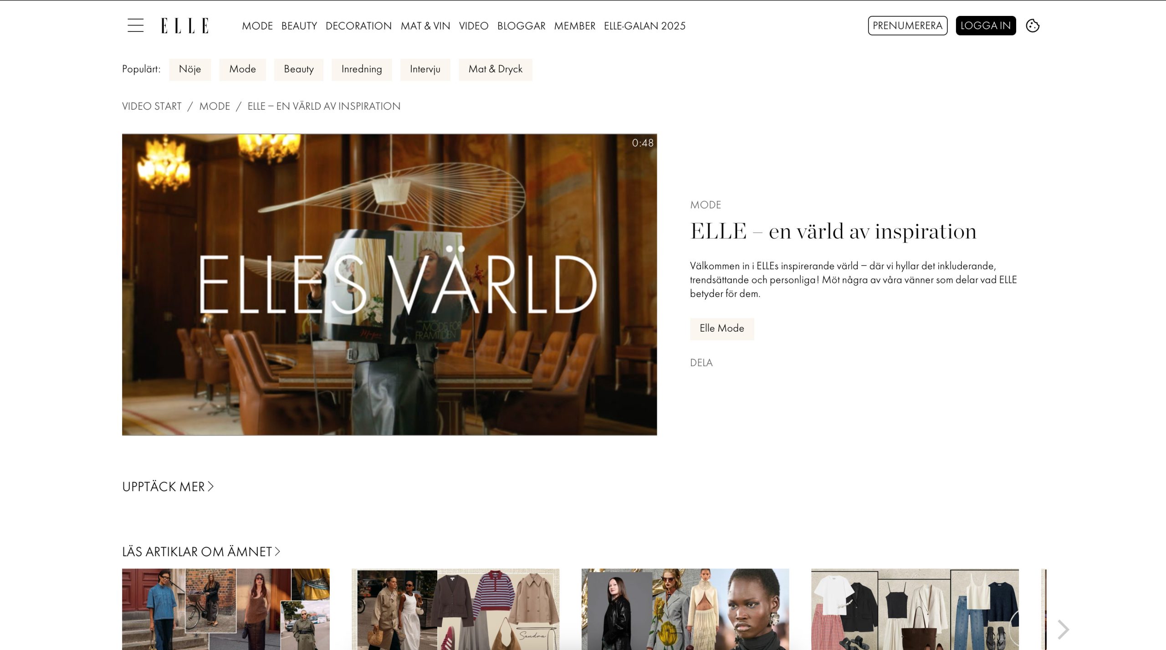Click the Elle Mode tag
The width and height of the screenshot is (1166, 650).
(722, 328)
